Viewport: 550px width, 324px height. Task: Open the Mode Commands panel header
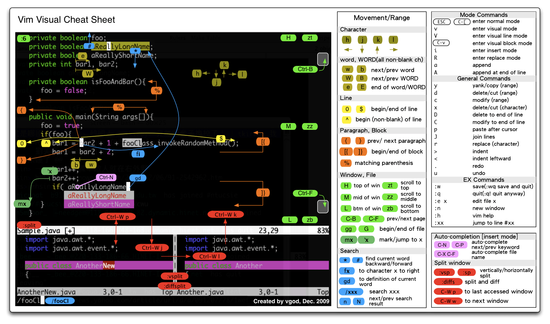click(x=483, y=15)
